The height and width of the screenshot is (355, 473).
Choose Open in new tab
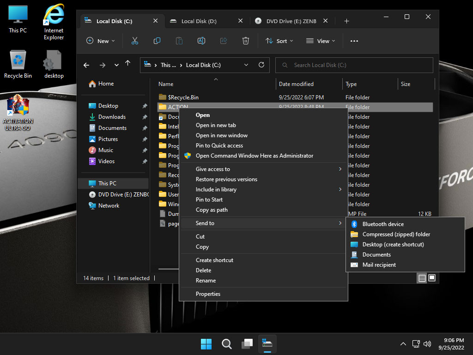coord(264,125)
